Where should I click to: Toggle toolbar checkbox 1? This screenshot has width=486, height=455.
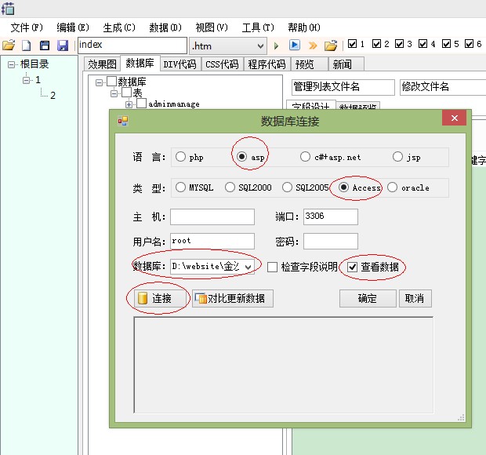(x=352, y=44)
